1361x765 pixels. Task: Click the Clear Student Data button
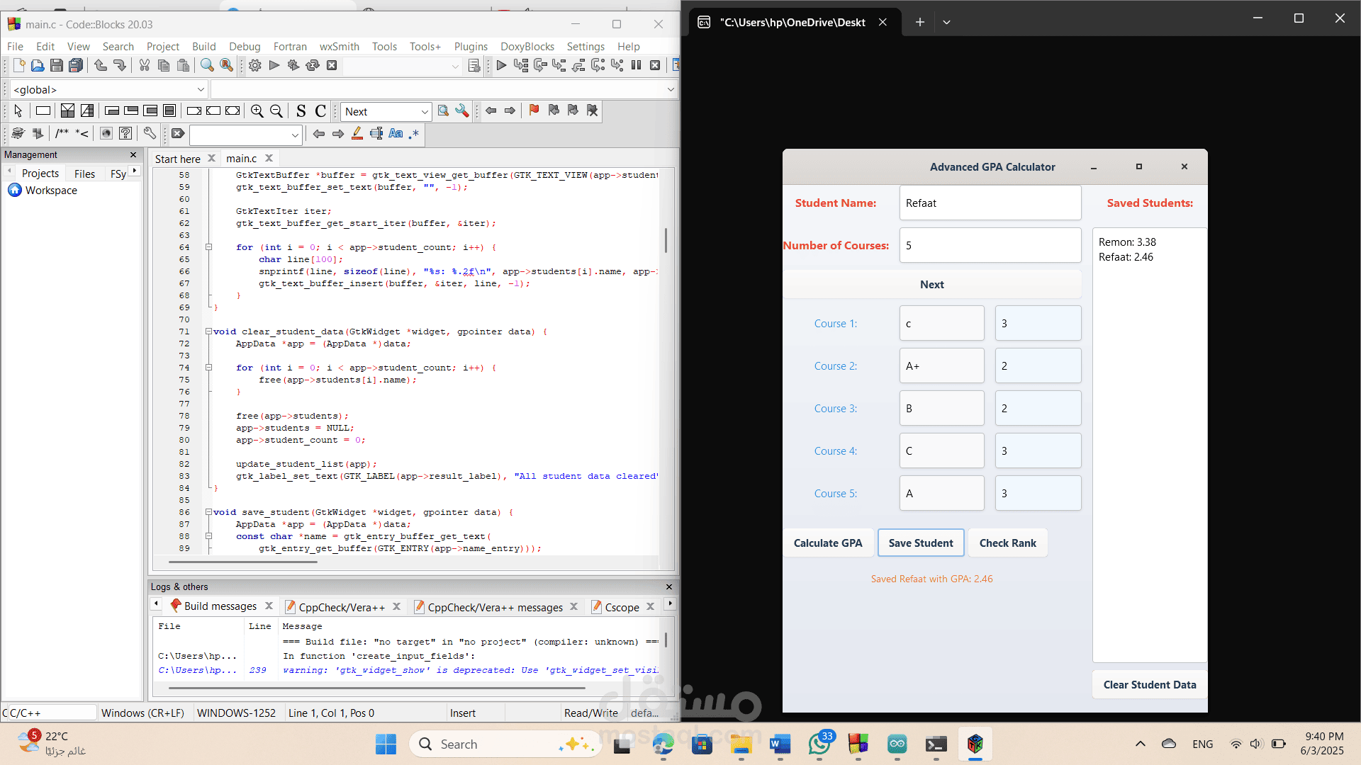pos(1150,685)
